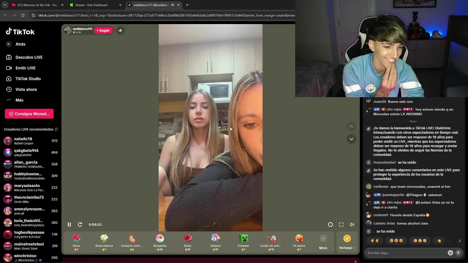Click the Consigue Monedas button
Viewport: 468px width, 263px height.
pos(29,114)
